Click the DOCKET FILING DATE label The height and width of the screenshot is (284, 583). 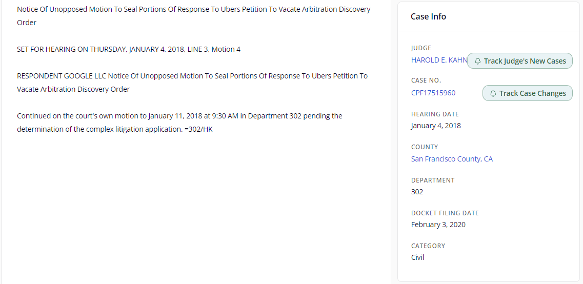click(x=445, y=213)
